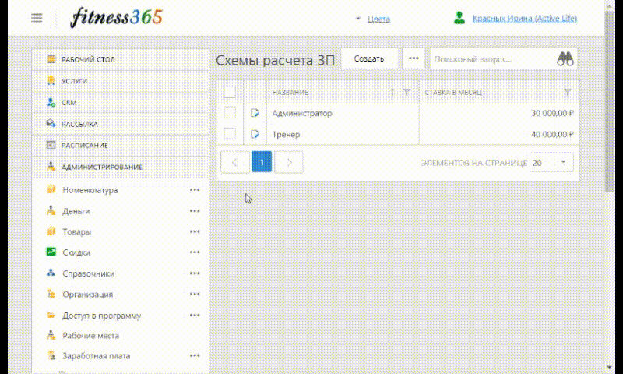Collapse the Администрирование menu section
The image size is (623, 374).
pos(121,167)
